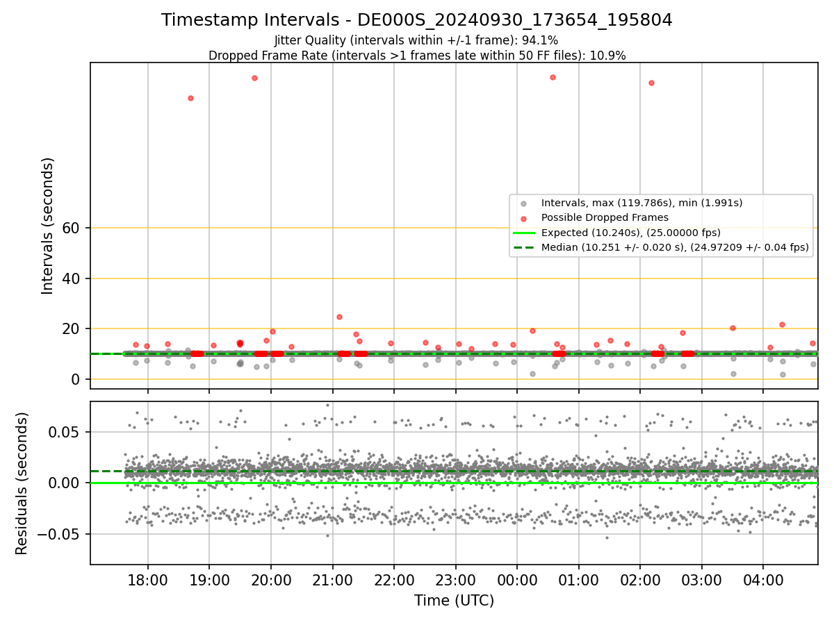834x625 pixels.
Task: Click the 'Jitter Quality' 94.1% subtitle line
Action: pyautogui.click(x=416, y=40)
